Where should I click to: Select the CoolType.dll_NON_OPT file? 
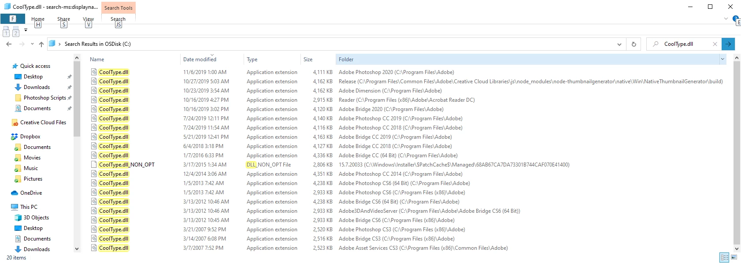(x=127, y=165)
